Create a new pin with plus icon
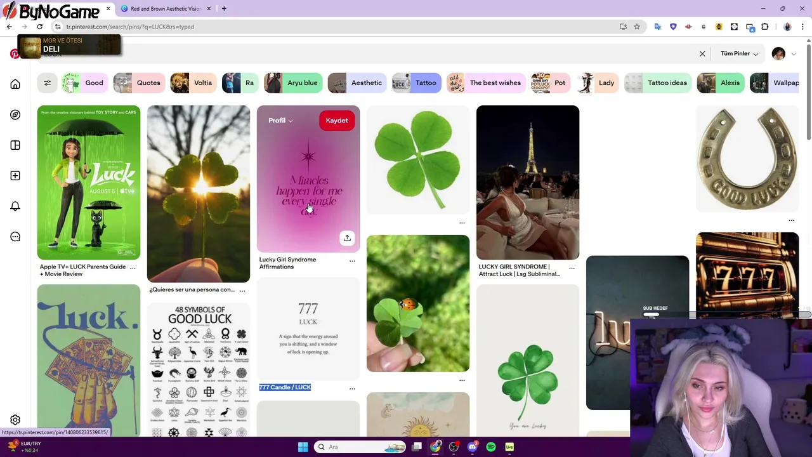Image resolution: width=812 pixels, height=457 pixels. click(15, 176)
